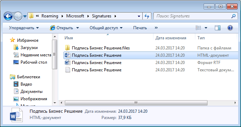241x127 pixels.
Task: Select Signatures in the address path
Action: (x=101, y=16)
